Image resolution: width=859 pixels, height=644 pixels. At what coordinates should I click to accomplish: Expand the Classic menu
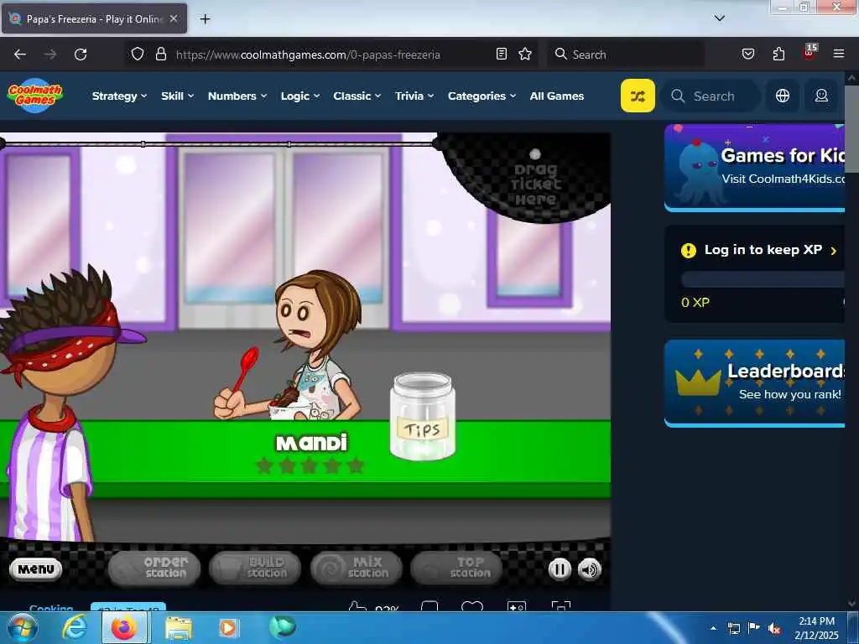pyautogui.click(x=357, y=96)
